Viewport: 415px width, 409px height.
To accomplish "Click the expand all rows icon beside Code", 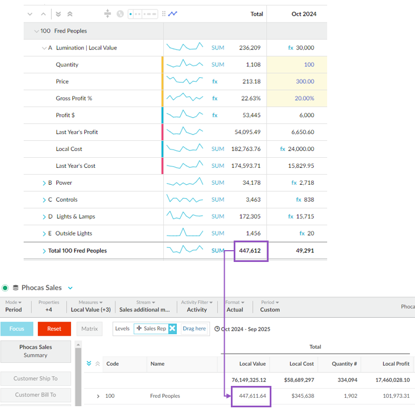I will tap(89, 364).
